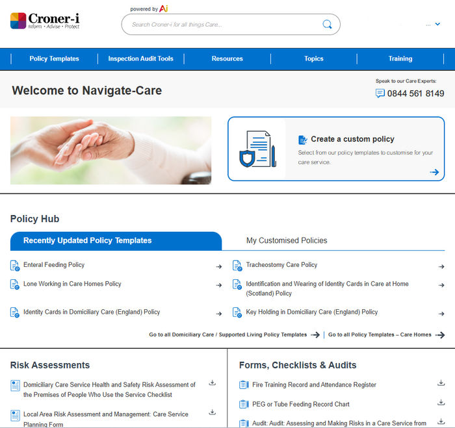Expand the user account dropdown chevron
The width and height of the screenshot is (455, 428).
437,24
